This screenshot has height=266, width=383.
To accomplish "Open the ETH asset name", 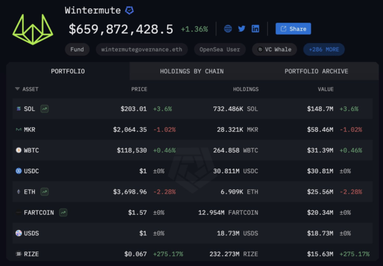I will tap(29, 192).
